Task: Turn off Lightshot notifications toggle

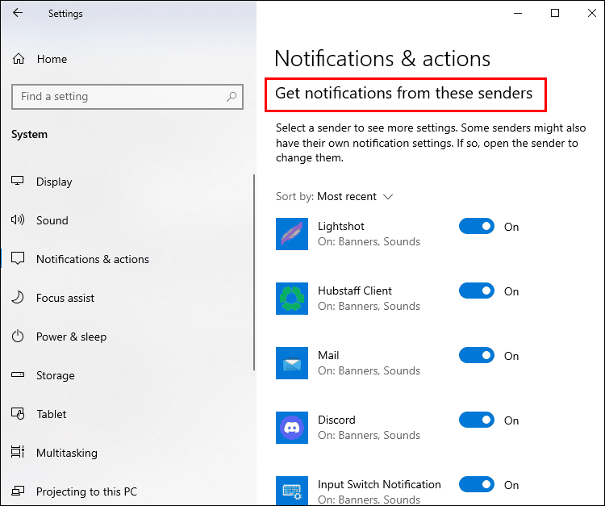Action: (477, 226)
